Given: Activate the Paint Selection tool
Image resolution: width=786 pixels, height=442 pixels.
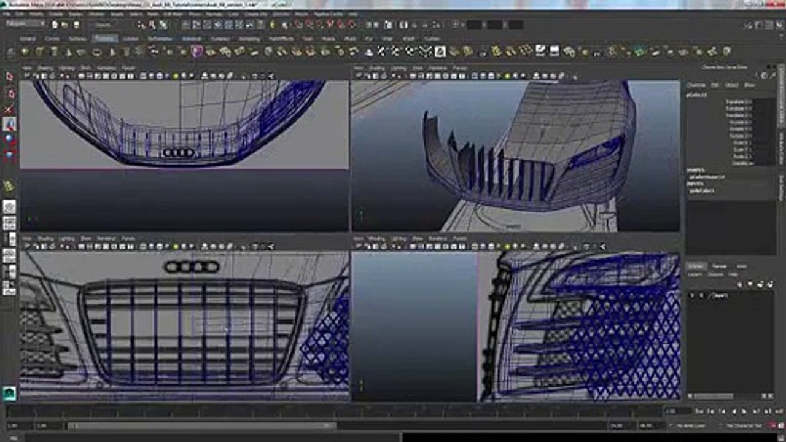Looking at the screenshot, I should point(10,109).
